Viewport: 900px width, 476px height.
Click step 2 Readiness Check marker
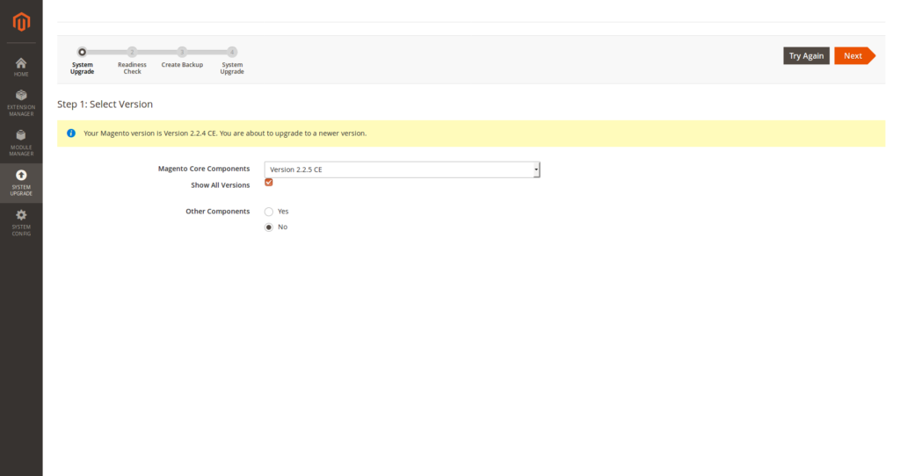[x=132, y=52]
